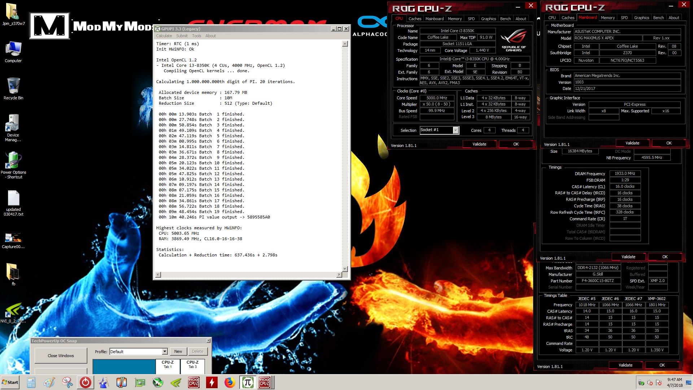Launch Paint from the taskbar
The width and height of the screenshot is (693, 390).
(49, 382)
